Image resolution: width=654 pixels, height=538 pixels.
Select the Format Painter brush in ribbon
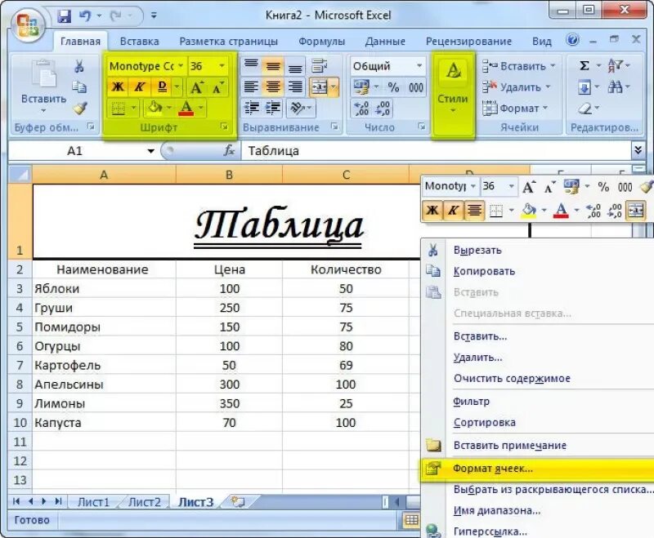coord(79,108)
